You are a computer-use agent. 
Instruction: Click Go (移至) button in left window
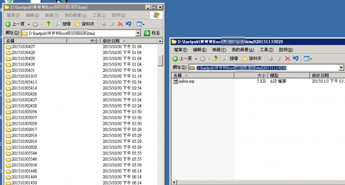coord(152,33)
